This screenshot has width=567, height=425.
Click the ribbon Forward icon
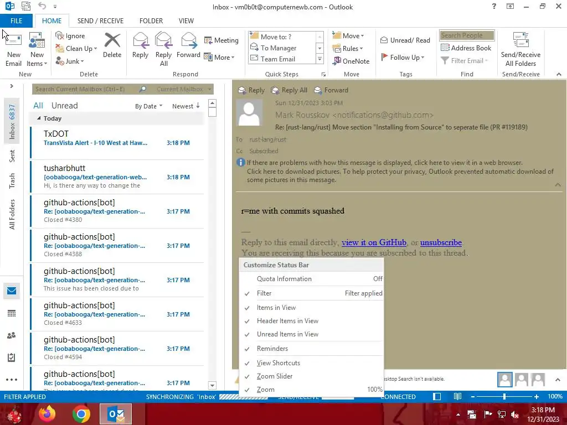click(x=188, y=40)
